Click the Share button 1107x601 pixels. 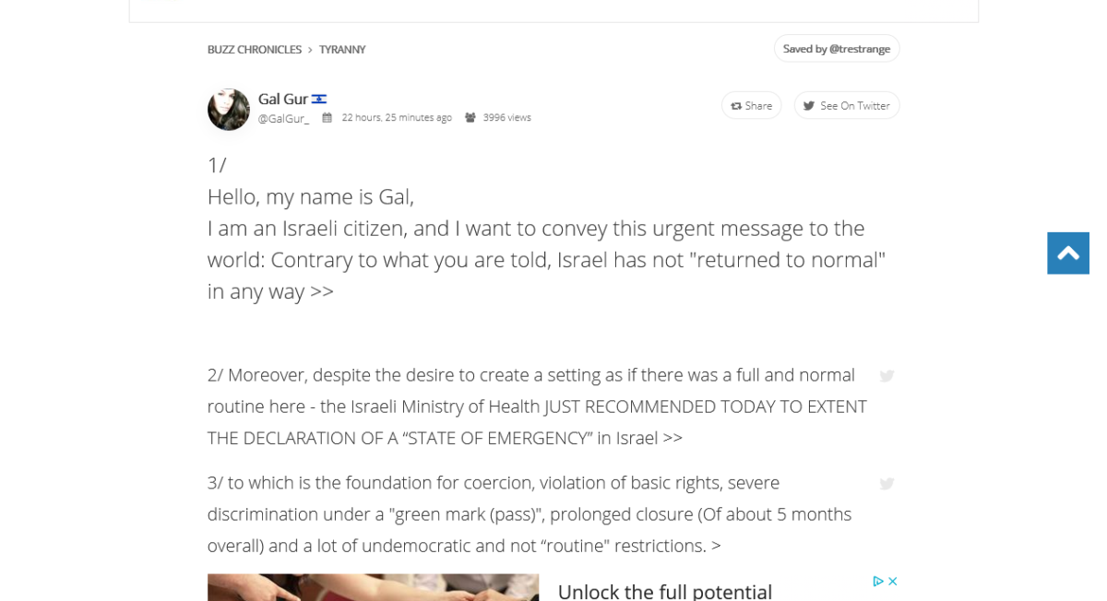coord(751,106)
